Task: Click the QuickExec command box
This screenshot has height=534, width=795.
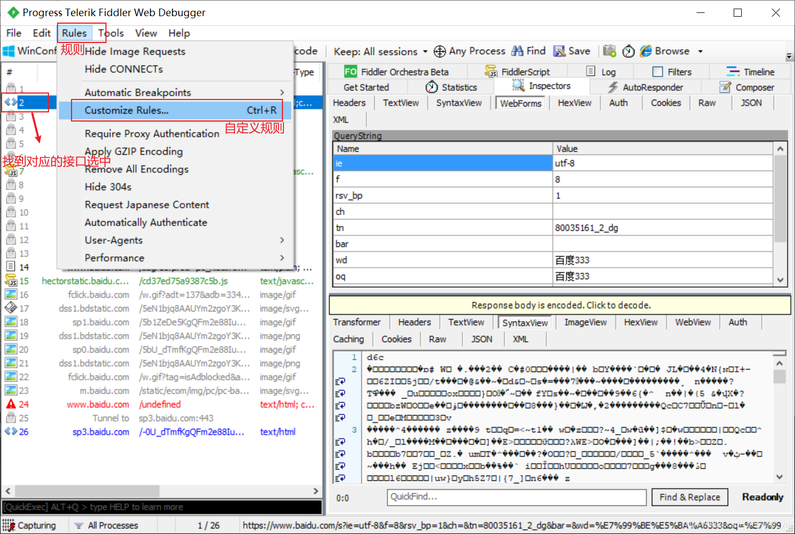Action: click(x=162, y=507)
